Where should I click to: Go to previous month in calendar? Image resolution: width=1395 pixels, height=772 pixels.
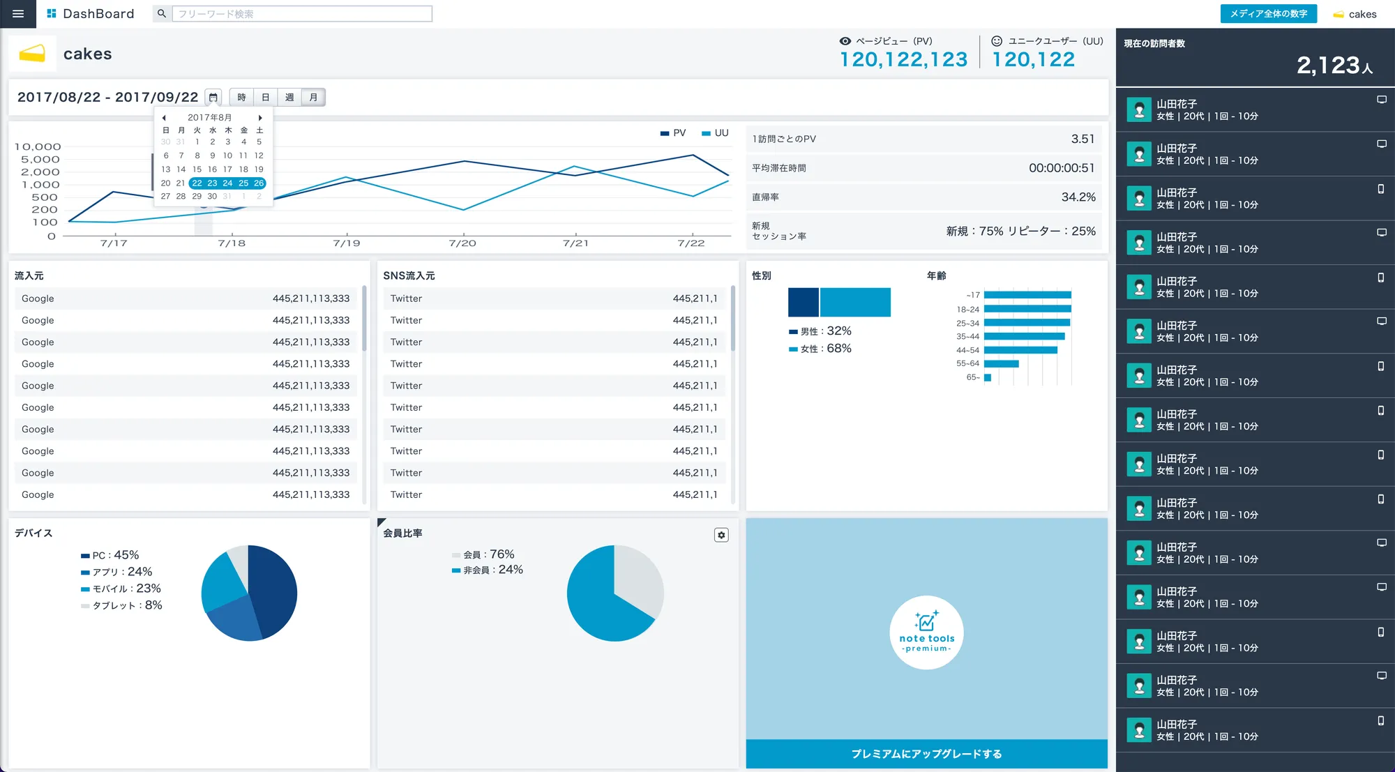click(164, 118)
